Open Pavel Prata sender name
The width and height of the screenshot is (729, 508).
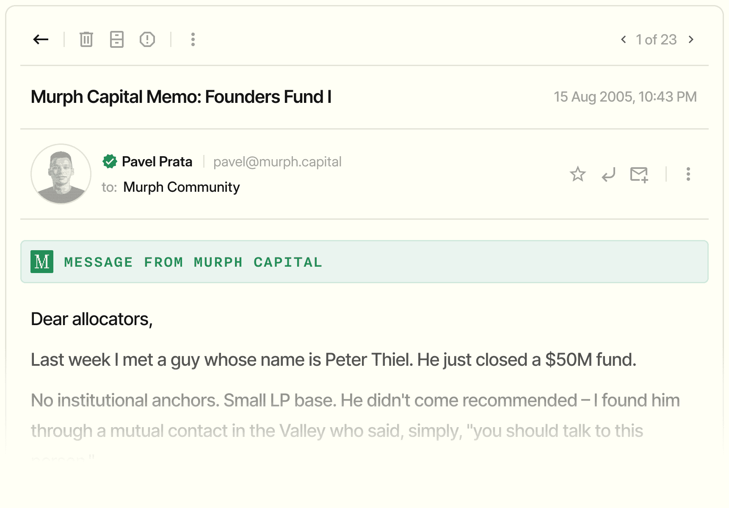157,162
